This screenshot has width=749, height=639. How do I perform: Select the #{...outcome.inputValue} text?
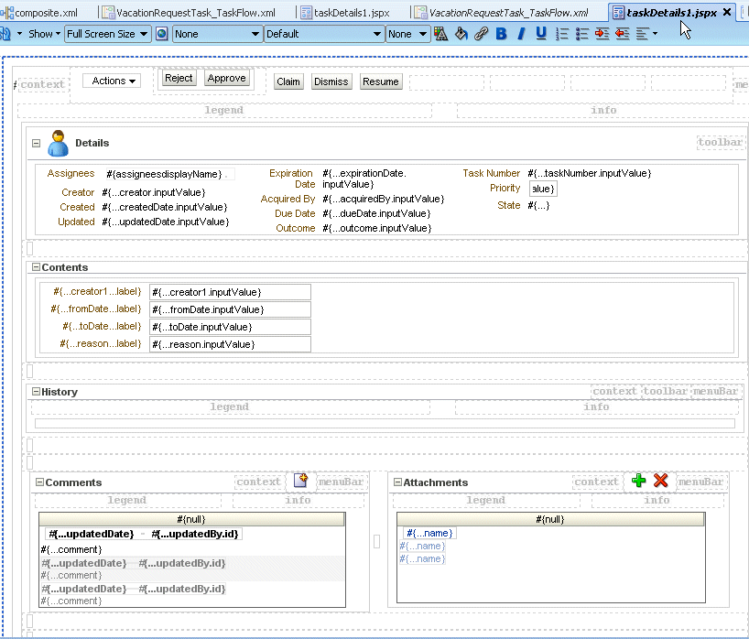377,228
